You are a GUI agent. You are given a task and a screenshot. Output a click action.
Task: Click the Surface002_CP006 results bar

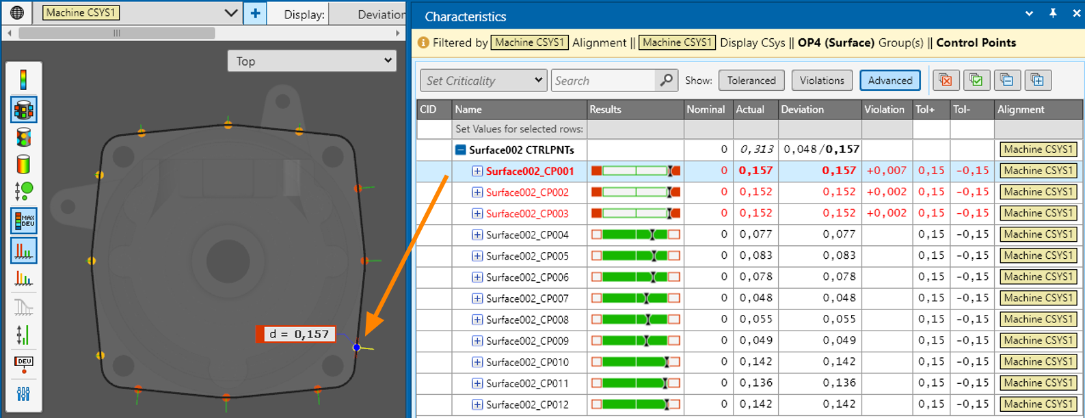click(636, 277)
